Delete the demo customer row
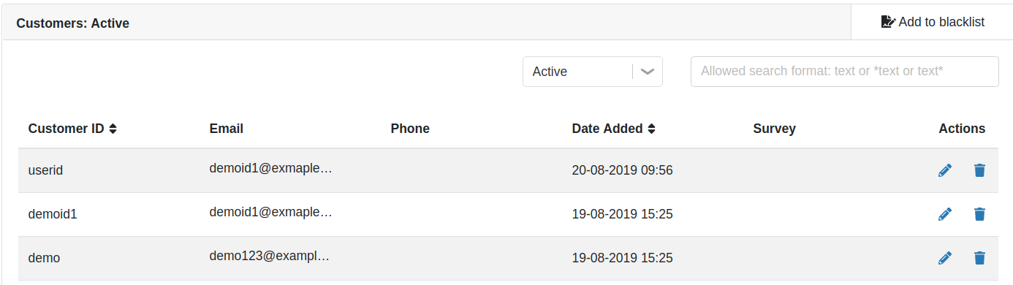 (x=979, y=258)
